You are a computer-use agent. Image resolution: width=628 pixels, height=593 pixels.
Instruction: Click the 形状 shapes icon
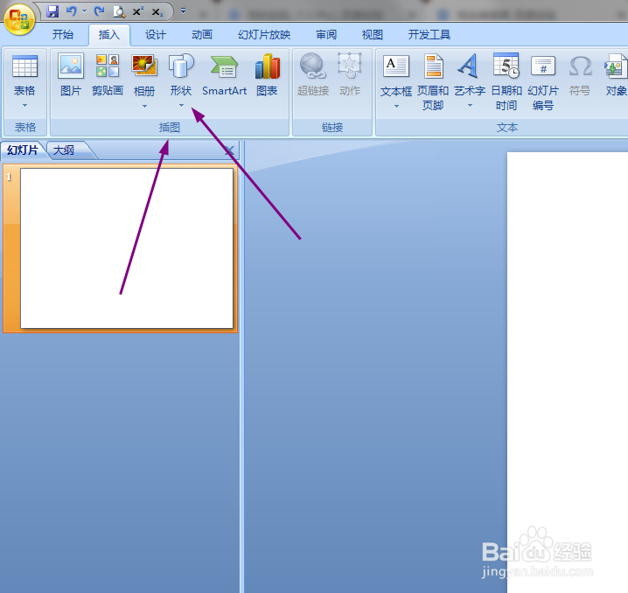coord(181,66)
